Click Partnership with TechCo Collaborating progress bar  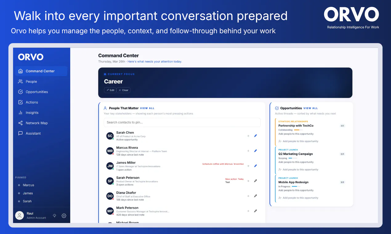click(x=299, y=130)
